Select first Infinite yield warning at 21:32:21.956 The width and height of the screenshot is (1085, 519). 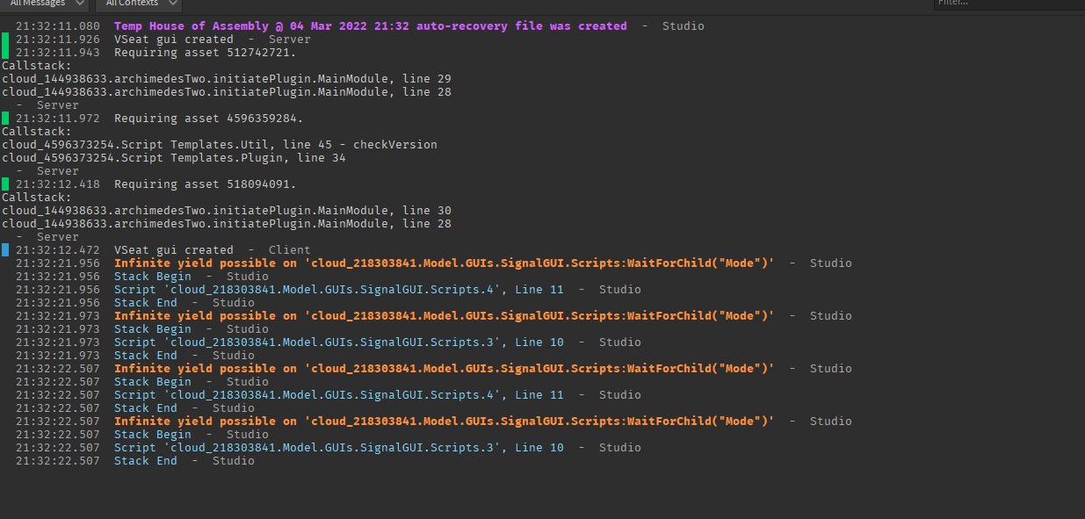(444, 263)
